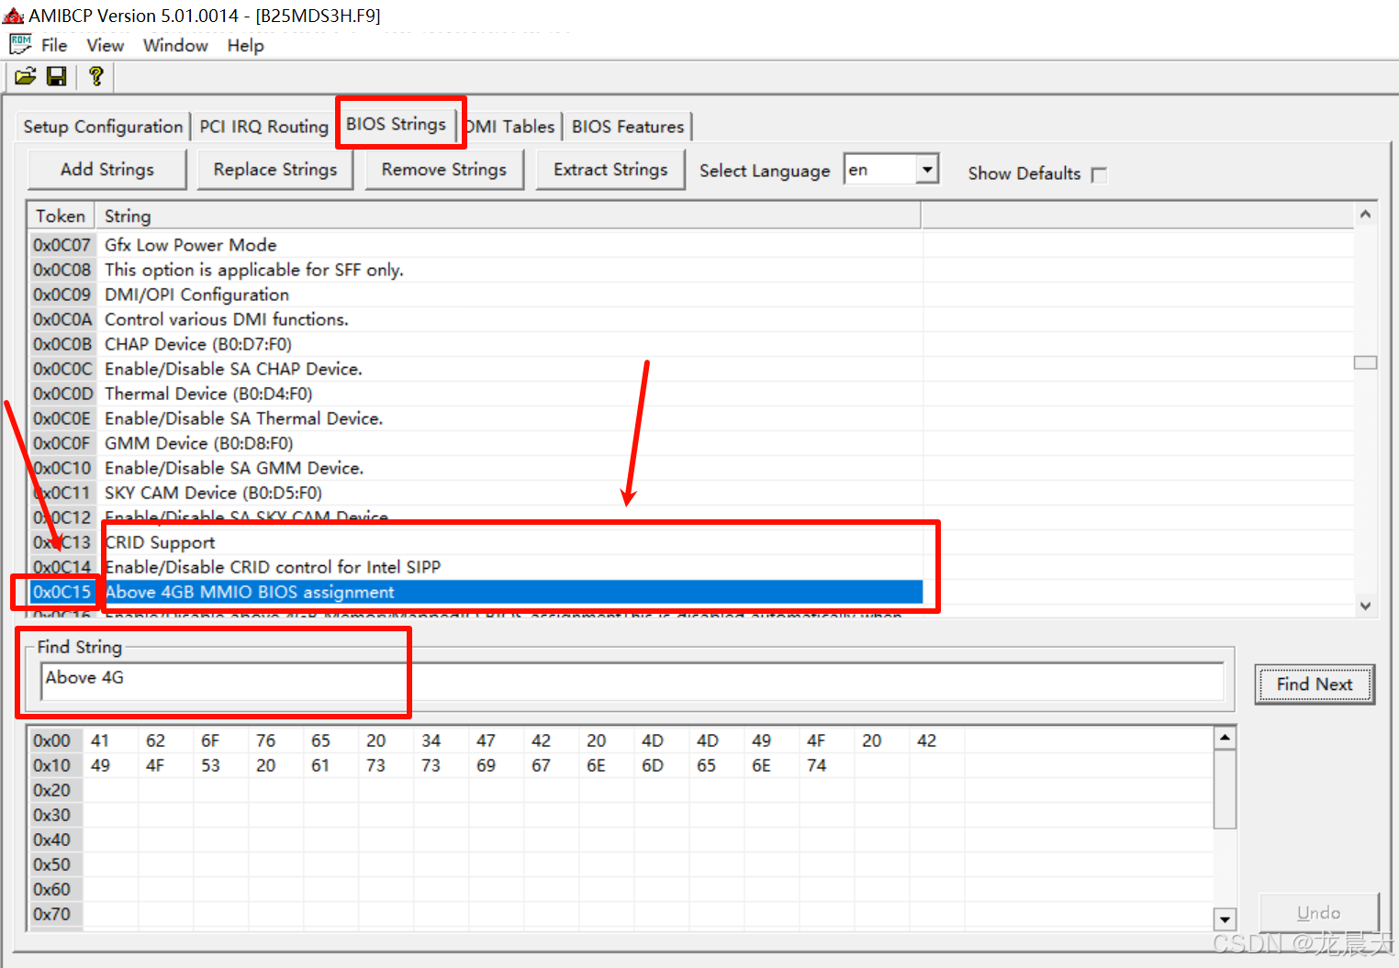Image resolution: width=1399 pixels, height=968 pixels.
Task: Click the ROM document icon beside File menu
Action: click(20, 44)
